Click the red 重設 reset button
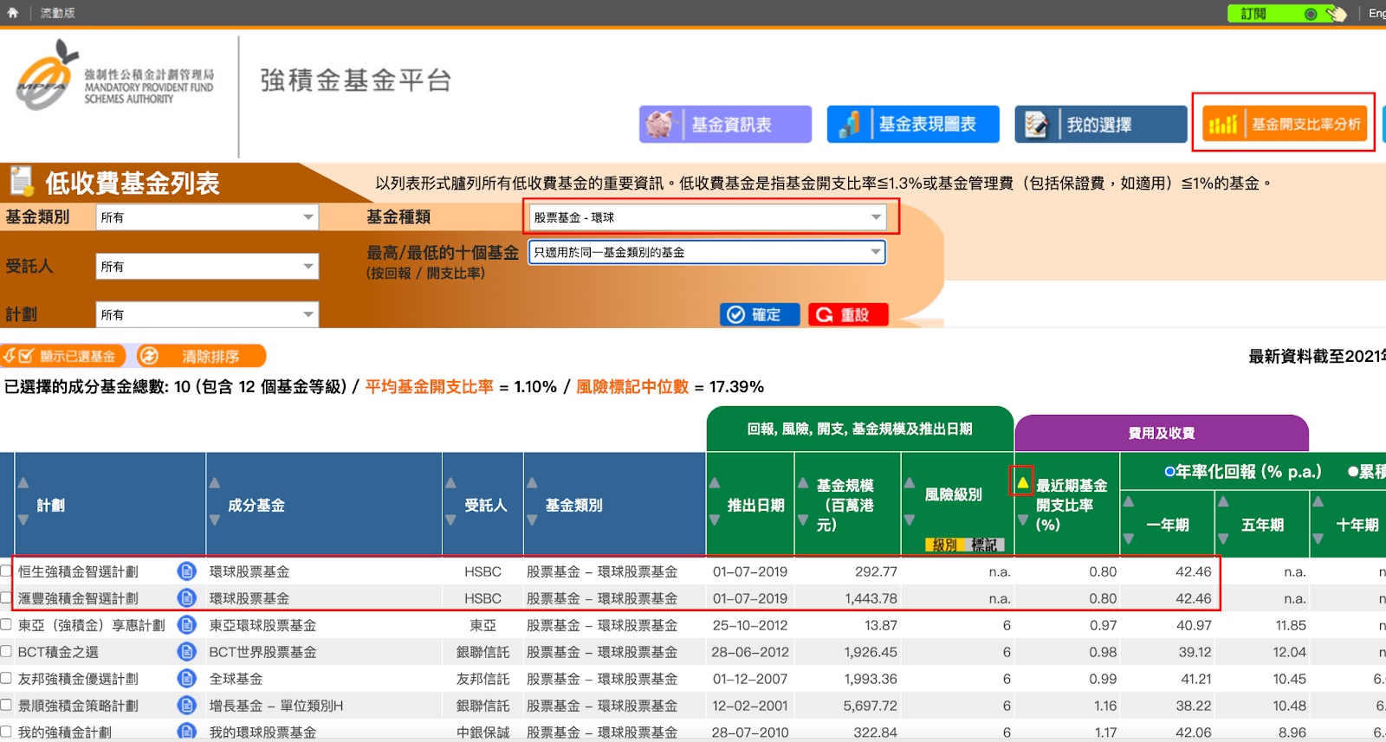 click(x=848, y=314)
